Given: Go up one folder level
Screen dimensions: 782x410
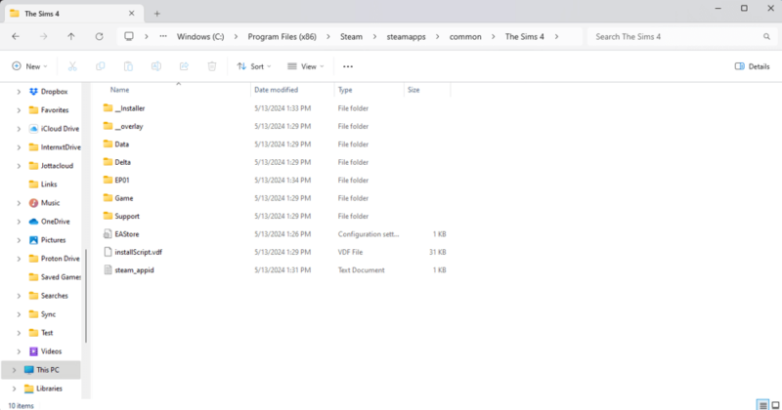Looking at the screenshot, I should tap(71, 36).
